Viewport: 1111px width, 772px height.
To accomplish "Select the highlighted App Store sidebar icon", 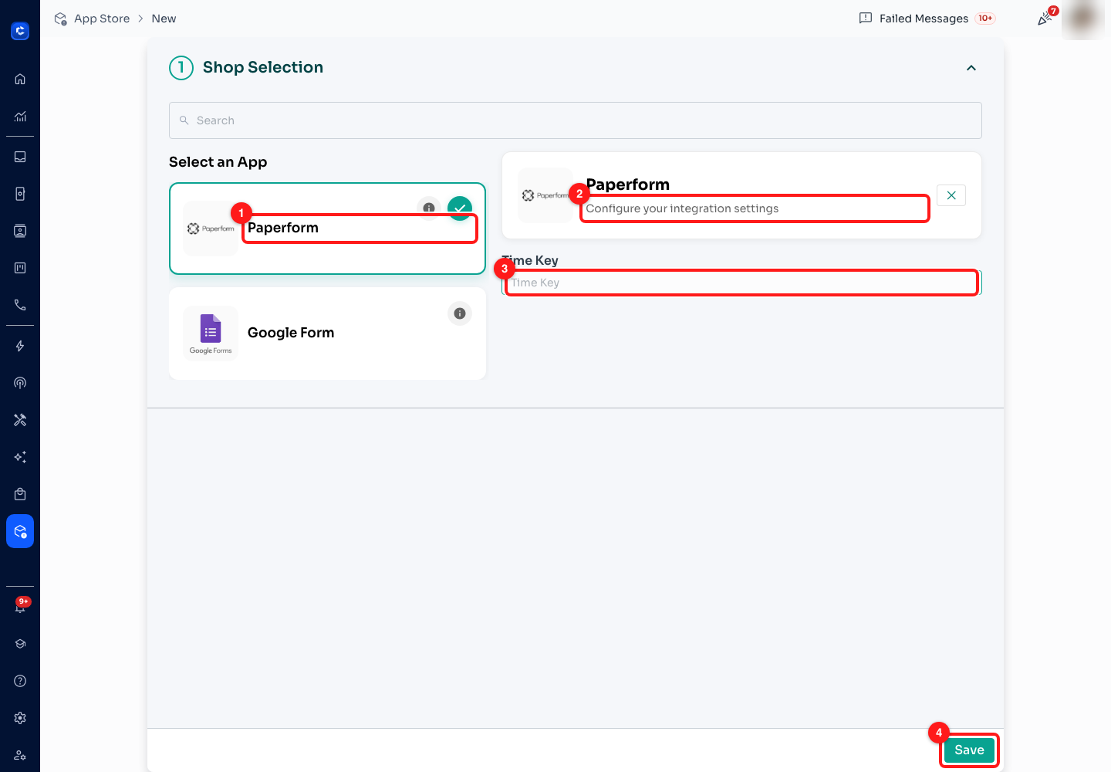I will click(x=20, y=531).
